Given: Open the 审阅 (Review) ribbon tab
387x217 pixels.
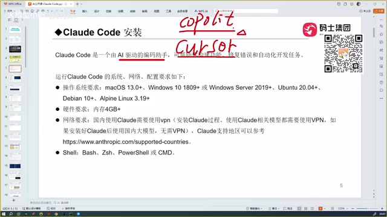Looking at the screenshot, I should (x=145, y=11).
